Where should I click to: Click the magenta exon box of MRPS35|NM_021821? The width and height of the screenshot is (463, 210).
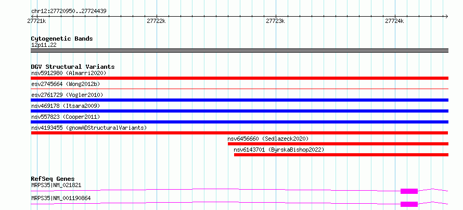(x=409, y=191)
